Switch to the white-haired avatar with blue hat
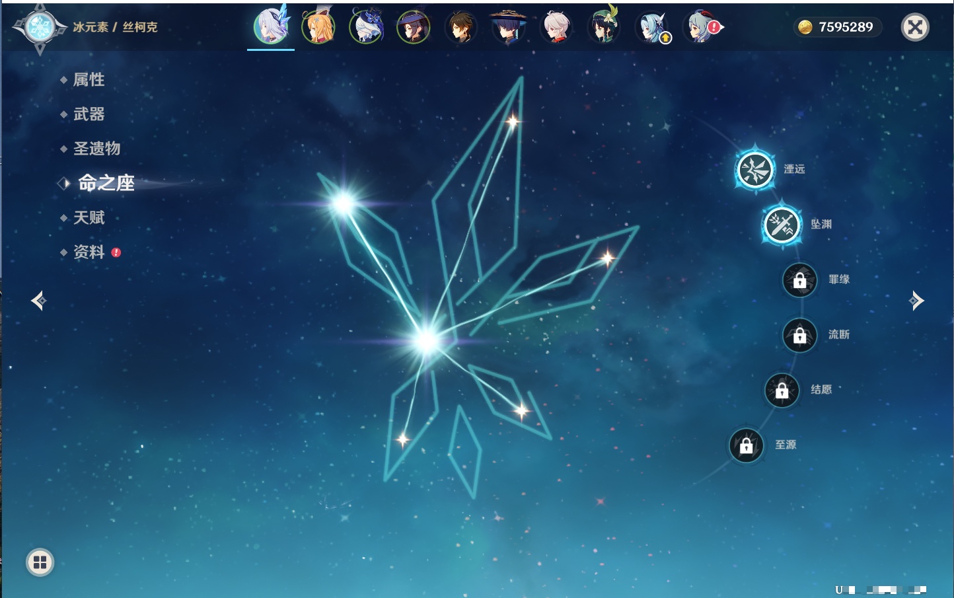This screenshot has width=954, height=598. (x=366, y=27)
